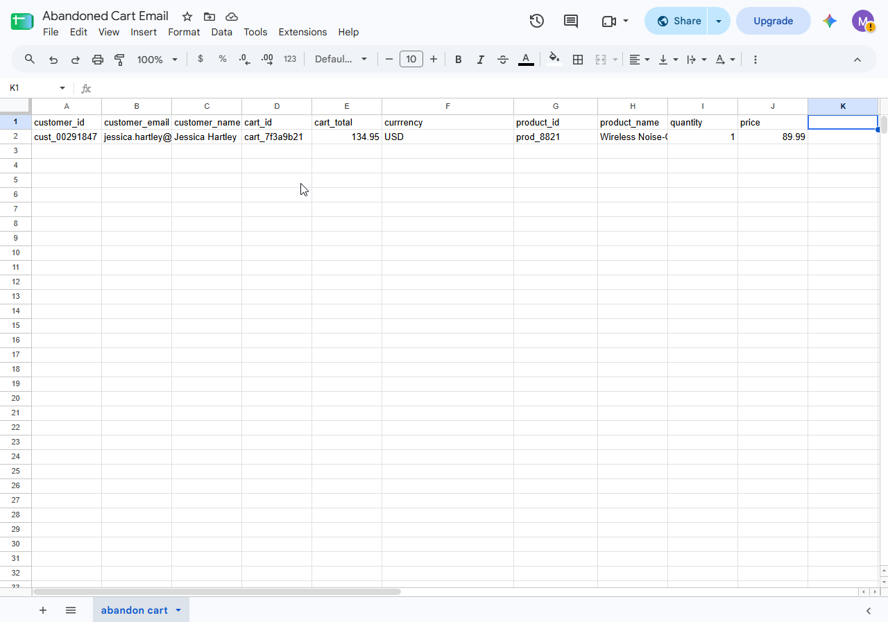This screenshot has height=622, width=888.
Task: Star the Abandoned Cart Email document
Action: [x=187, y=17]
